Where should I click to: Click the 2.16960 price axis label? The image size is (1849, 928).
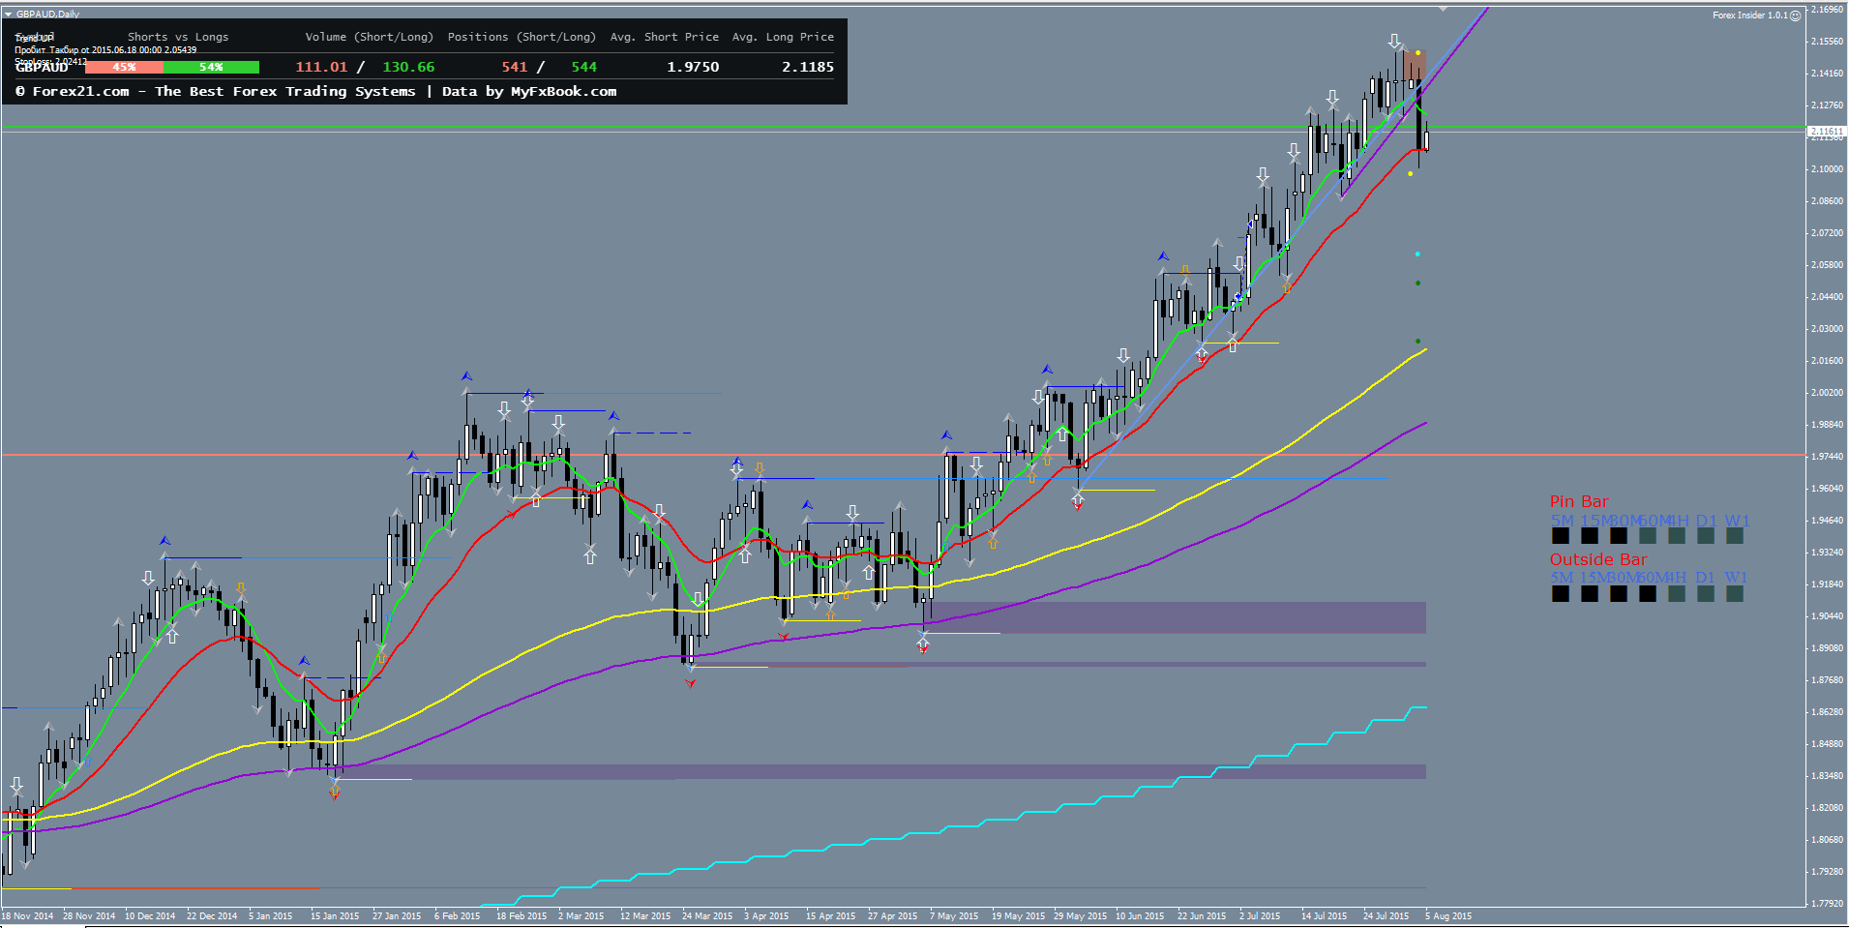(x=1828, y=10)
